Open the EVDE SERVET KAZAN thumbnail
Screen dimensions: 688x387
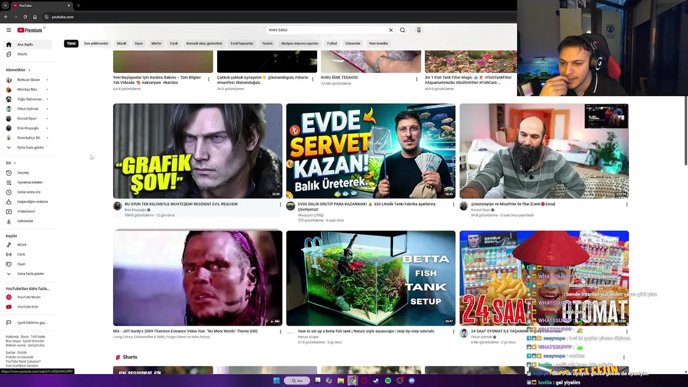click(371, 151)
